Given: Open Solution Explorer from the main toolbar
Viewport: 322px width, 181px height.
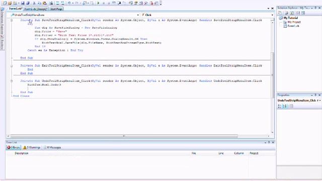Looking at the screenshot, I should tap(130, 3).
